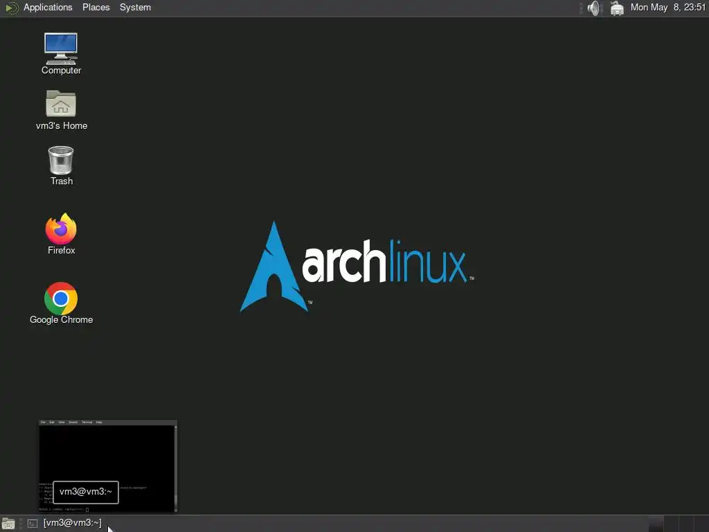Select the Trash desktop icon

[61, 166]
